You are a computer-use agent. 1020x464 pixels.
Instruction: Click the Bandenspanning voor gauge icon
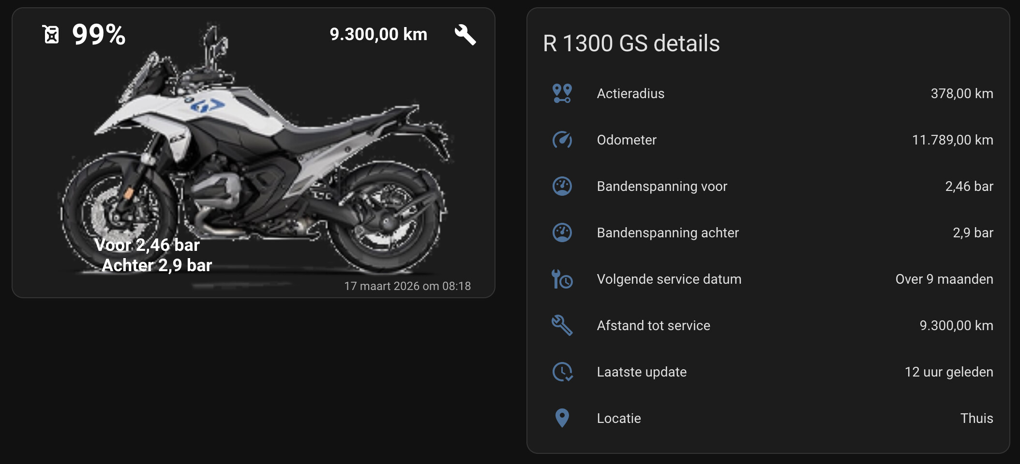point(562,186)
